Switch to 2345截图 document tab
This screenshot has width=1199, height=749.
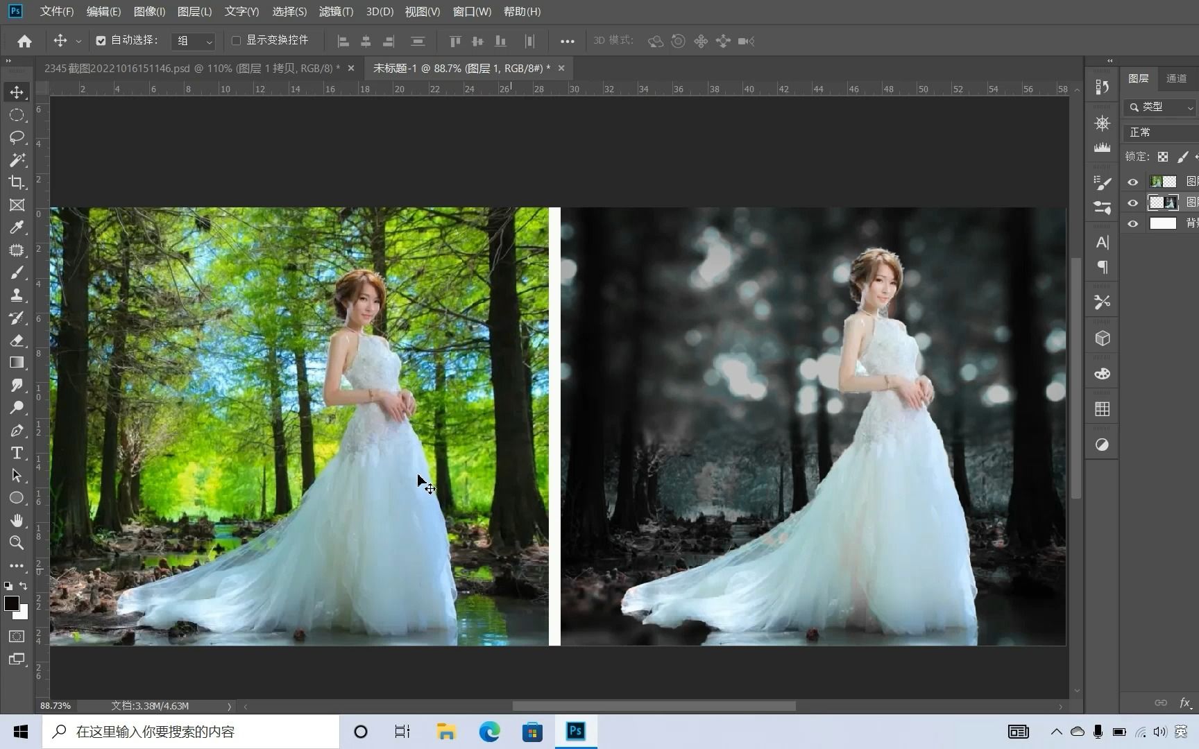click(x=192, y=68)
